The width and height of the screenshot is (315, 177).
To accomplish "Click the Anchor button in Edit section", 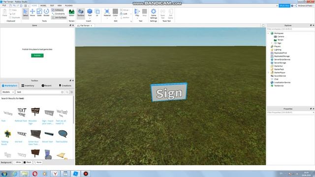I will 125,18.
